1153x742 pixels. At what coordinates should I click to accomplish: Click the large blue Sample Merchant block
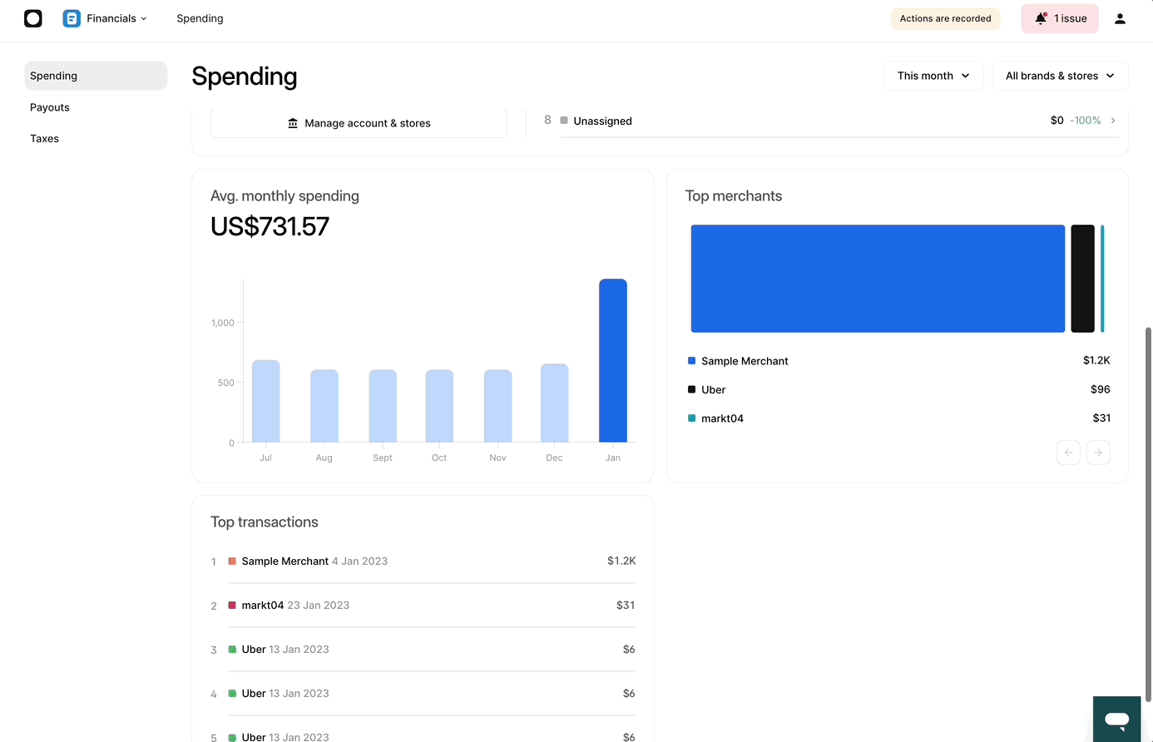pos(878,279)
